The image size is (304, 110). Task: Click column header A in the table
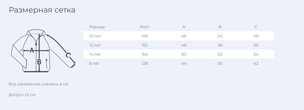[x=184, y=27]
